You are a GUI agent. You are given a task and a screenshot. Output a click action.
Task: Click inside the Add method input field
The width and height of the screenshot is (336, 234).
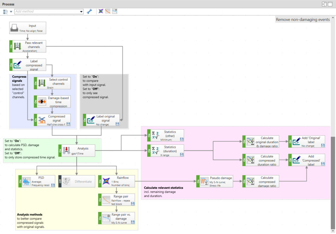click(x=46, y=11)
